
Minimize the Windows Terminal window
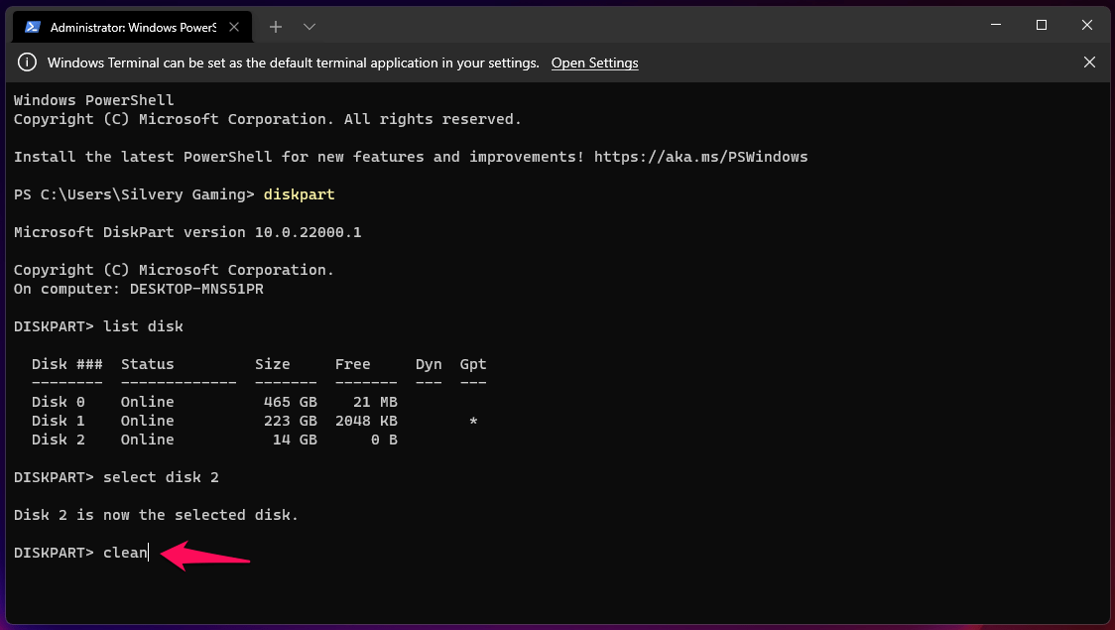point(994,26)
